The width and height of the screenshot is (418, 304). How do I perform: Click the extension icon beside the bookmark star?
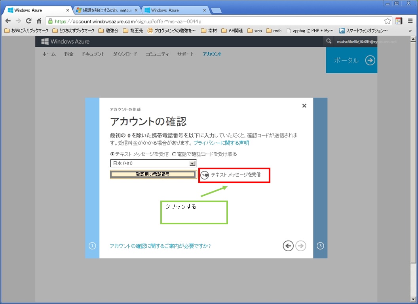pos(399,21)
